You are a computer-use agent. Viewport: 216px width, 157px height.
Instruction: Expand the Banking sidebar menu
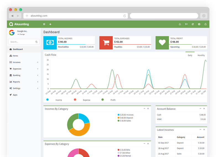24,75
